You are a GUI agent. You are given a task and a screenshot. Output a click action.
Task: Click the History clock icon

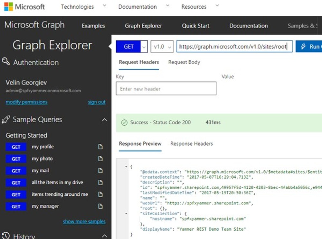(5, 235)
